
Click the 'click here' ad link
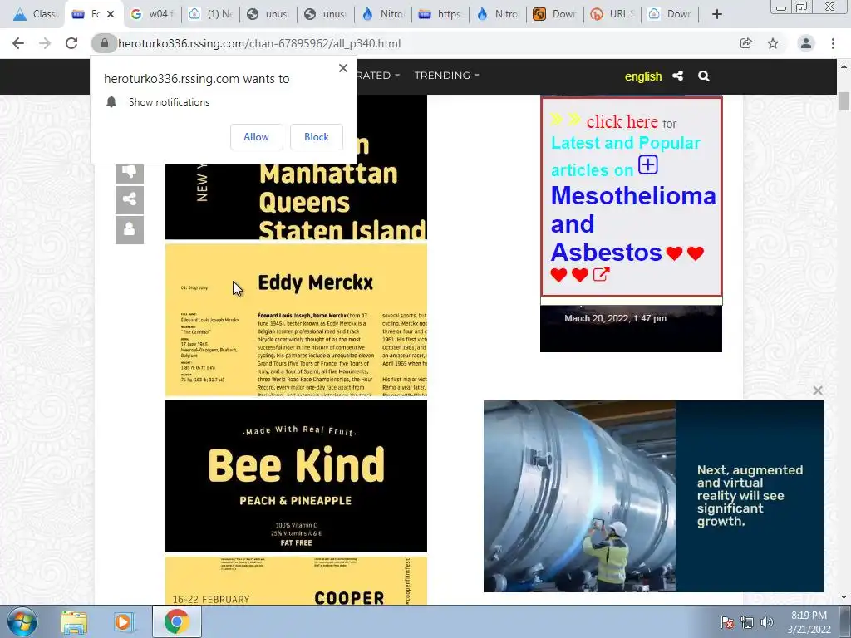[x=622, y=121]
